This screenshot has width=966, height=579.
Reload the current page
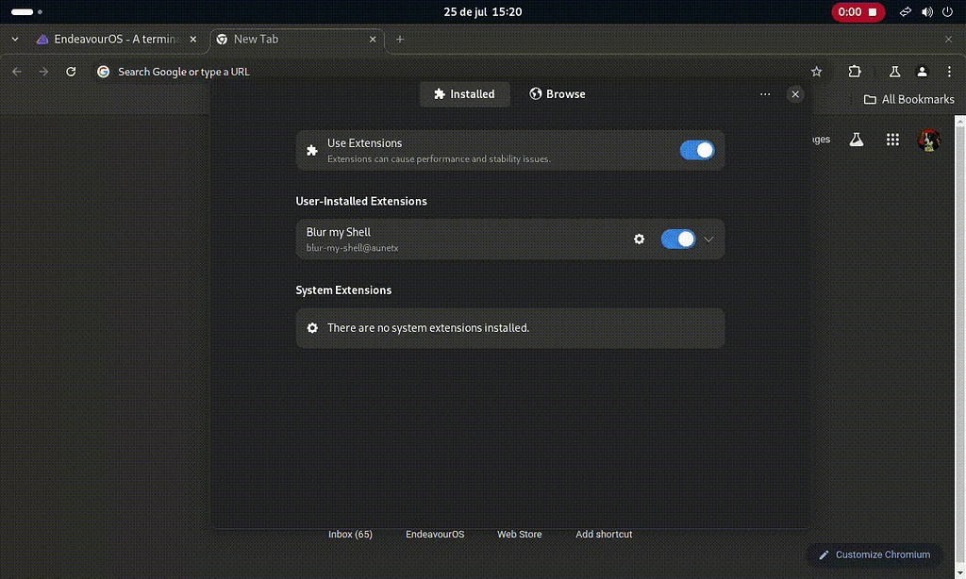click(x=71, y=71)
